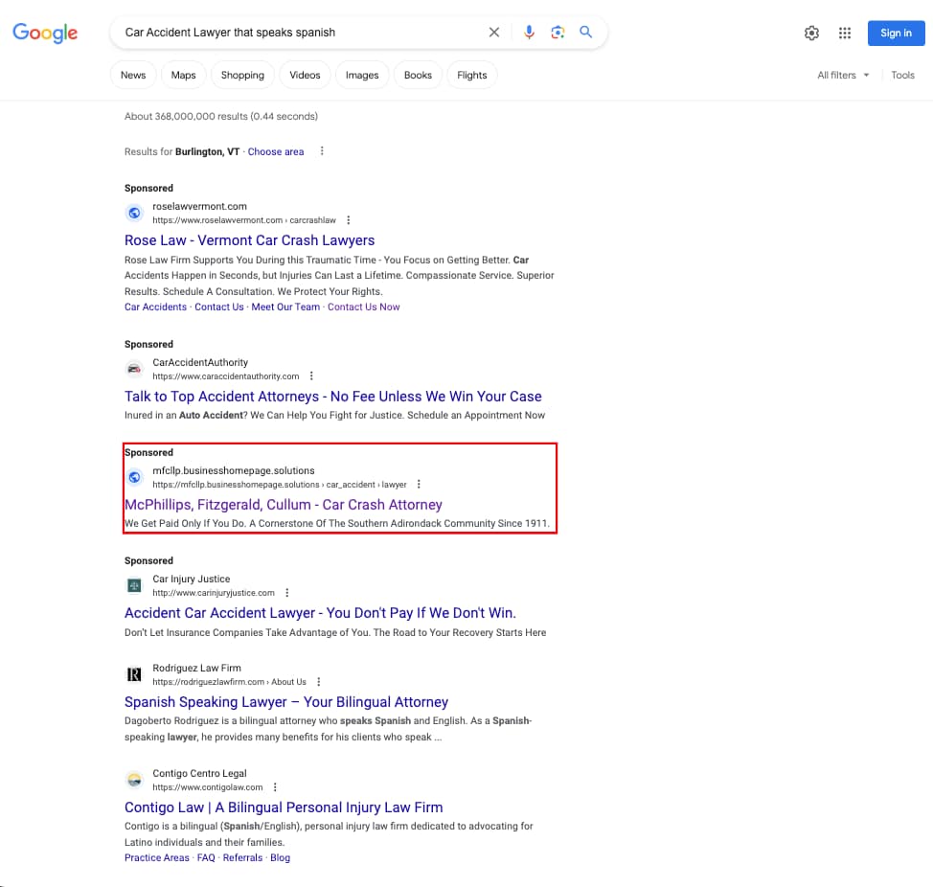
Task: Open the Contact Us Now sitelink
Action: (364, 307)
